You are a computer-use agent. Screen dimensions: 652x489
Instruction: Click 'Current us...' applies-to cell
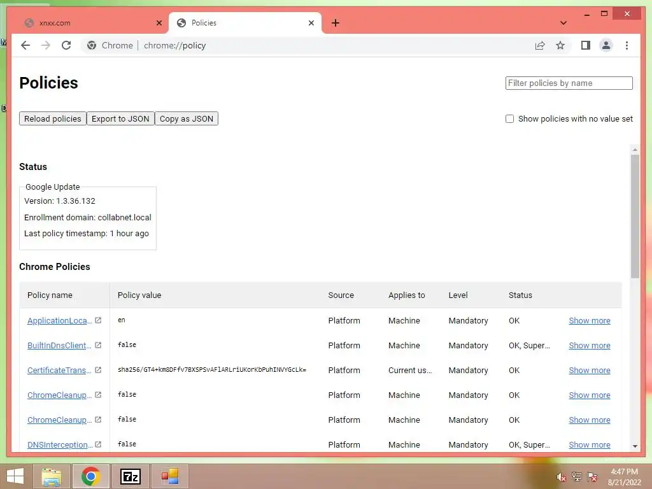410,370
